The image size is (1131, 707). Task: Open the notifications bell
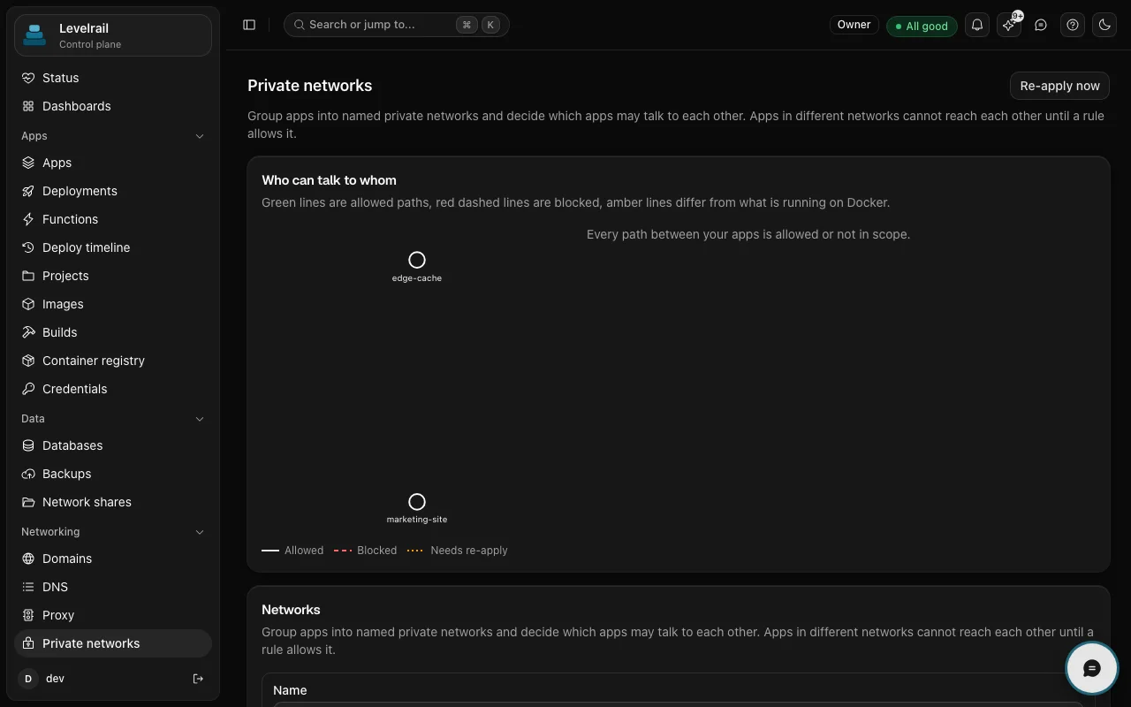pos(977,25)
